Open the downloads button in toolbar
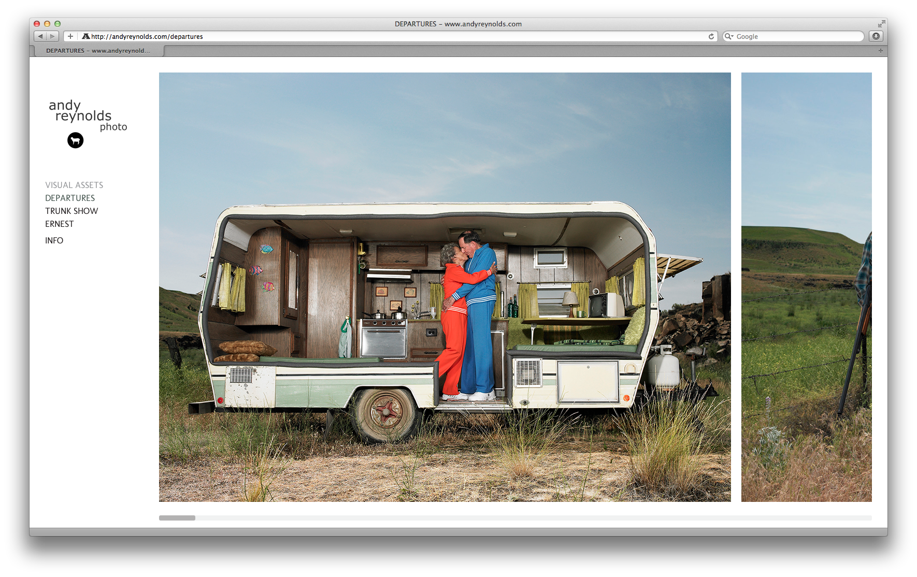Screen dimensions: 917x577 tap(876, 36)
